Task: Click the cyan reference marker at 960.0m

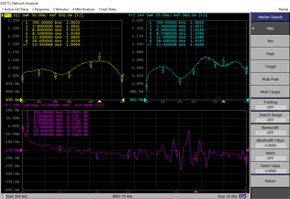Action: pyautogui.click(x=146, y=100)
